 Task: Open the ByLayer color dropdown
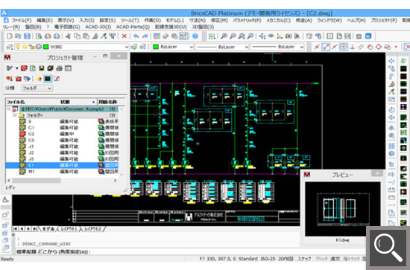click(x=192, y=47)
